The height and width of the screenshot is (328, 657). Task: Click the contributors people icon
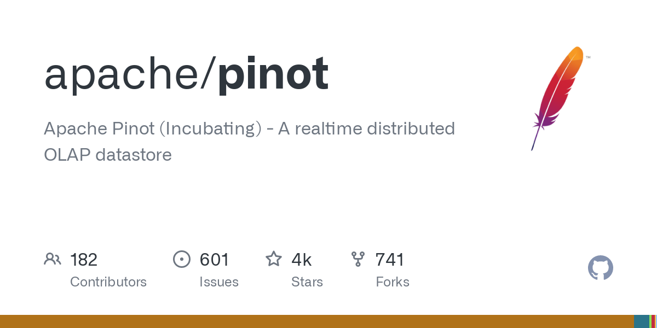point(53,259)
